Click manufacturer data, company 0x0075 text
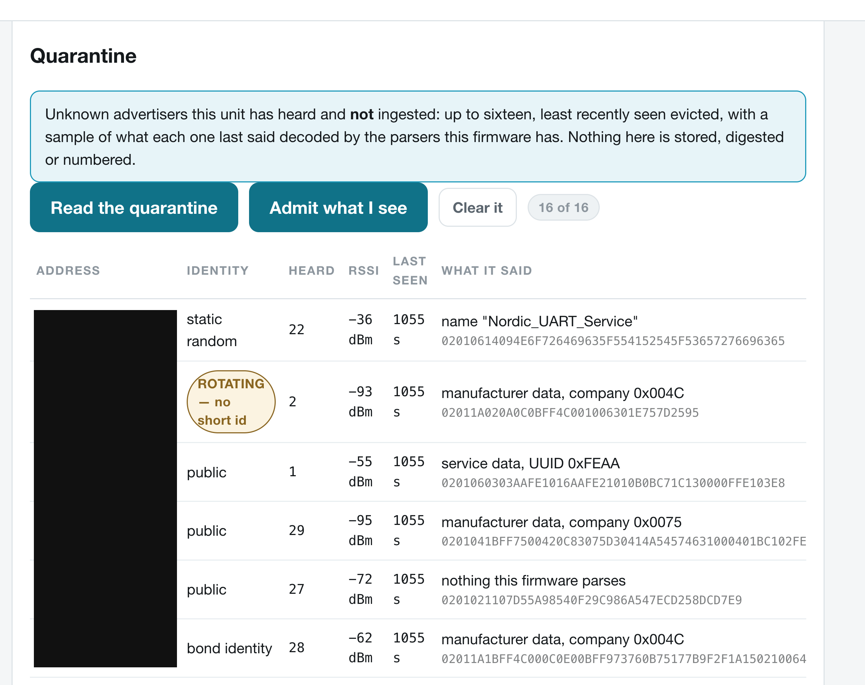This screenshot has height=685, width=865. [x=561, y=522]
